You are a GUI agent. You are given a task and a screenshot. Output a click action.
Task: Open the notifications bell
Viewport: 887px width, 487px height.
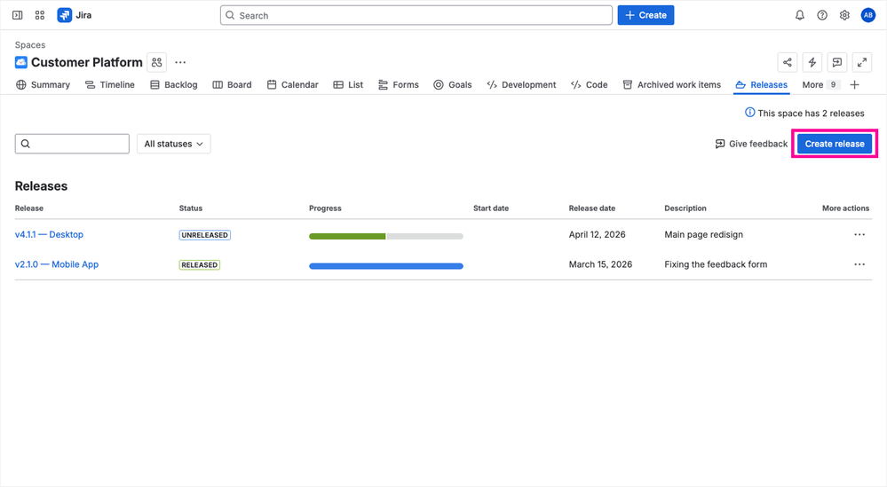(x=799, y=15)
